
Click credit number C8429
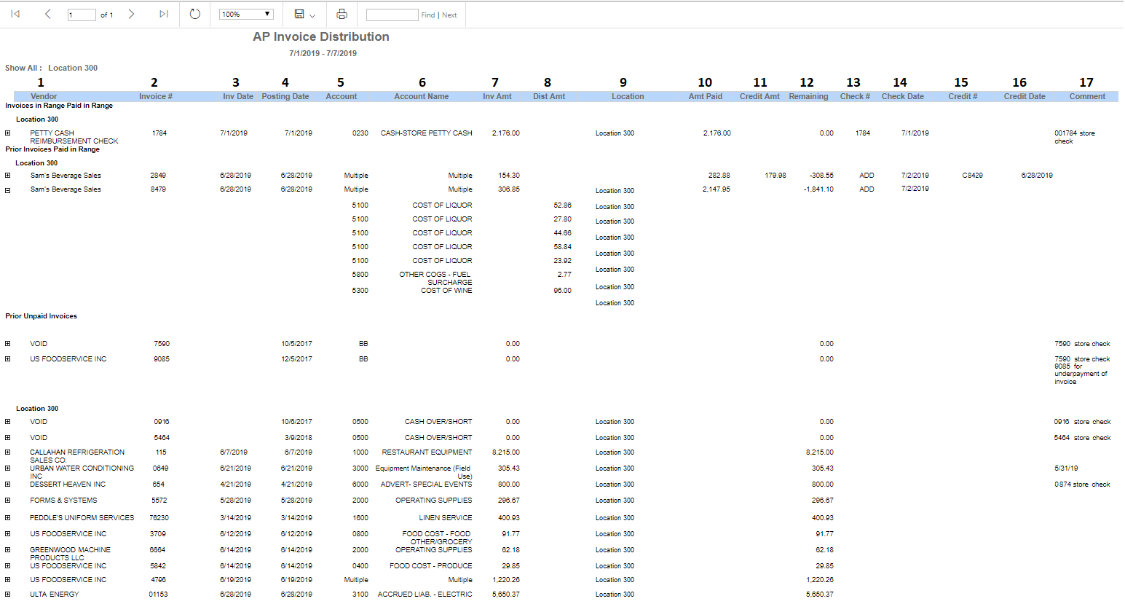pos(972,176)
